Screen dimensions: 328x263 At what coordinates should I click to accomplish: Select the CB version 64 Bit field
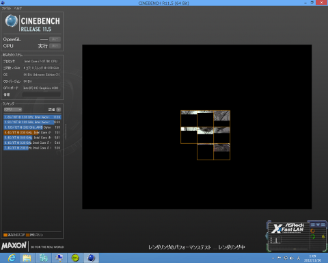[x=42, y=82]
